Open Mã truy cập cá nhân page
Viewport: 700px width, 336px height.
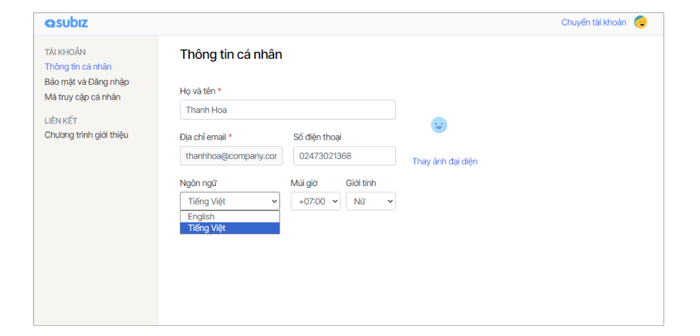coord(83,97)
